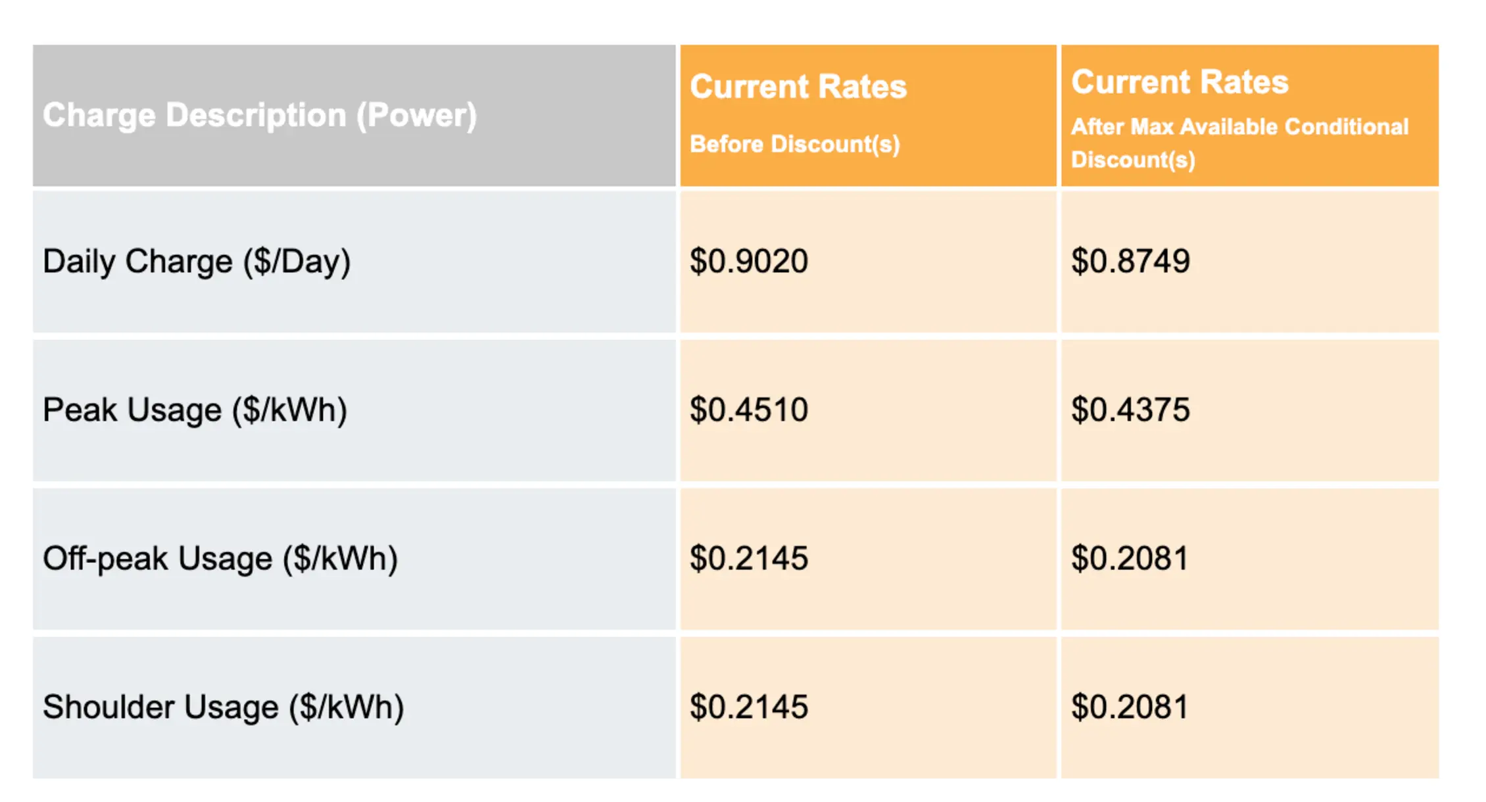Screen dimensions: 1486x802
Task: Select the Shoulder $0.2145 before-discount rate
Action: click(x=748, y=707)
